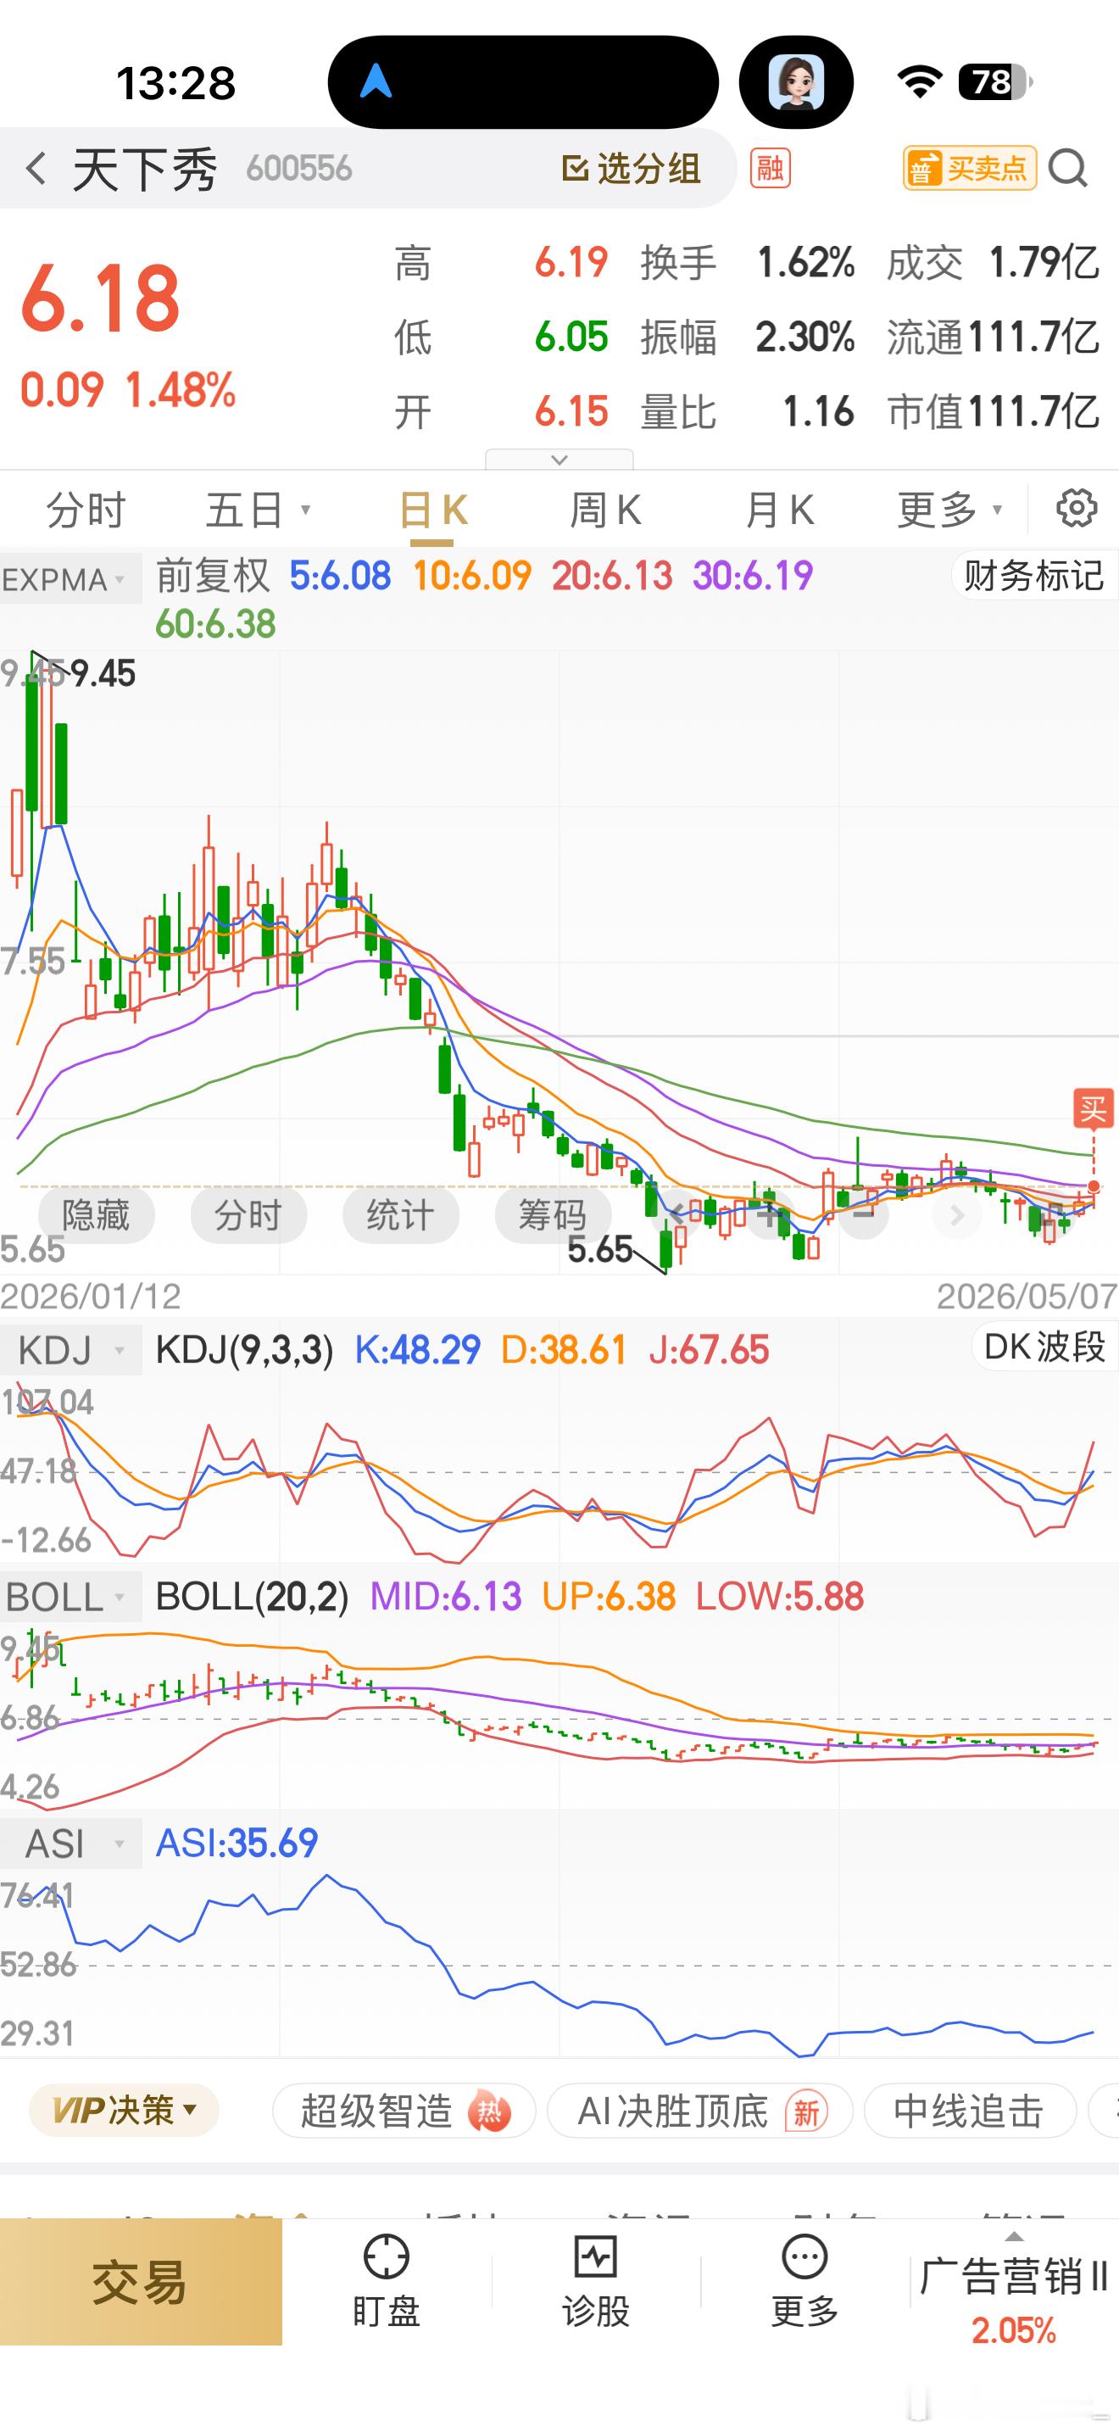Switch to the 分时 chart tab
This screenshot has height=2432, width=1119.
tap(86, 510)
